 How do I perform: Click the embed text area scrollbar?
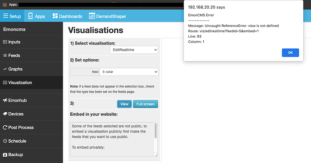(x=155, y=131)
